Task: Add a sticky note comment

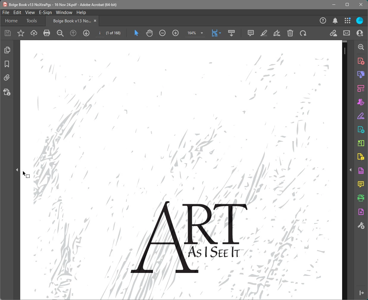Action: [251, 33]
